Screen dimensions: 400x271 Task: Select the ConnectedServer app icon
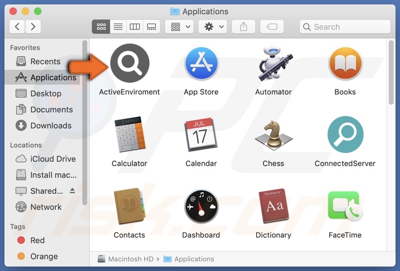tap(345, 134)
